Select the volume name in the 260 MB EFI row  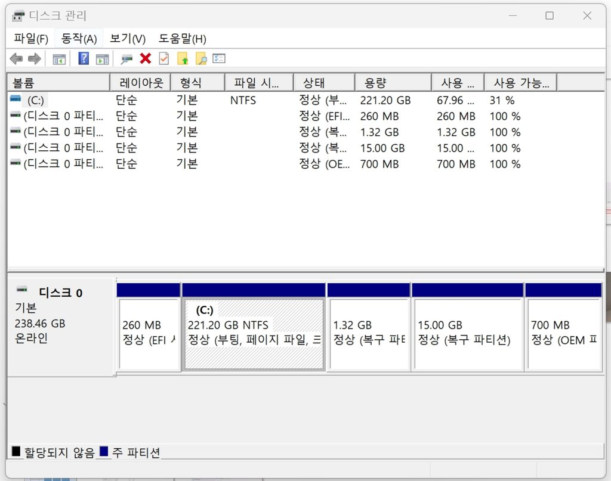coord(63,116)
